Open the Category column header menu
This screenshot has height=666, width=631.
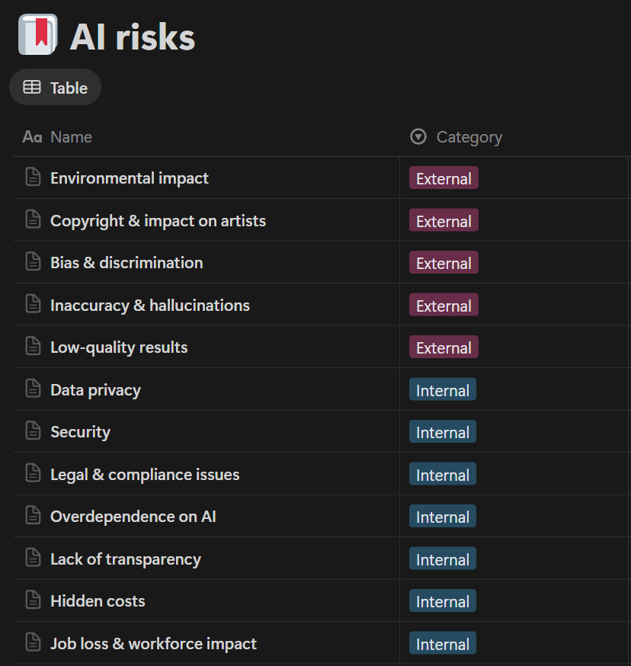469,137
